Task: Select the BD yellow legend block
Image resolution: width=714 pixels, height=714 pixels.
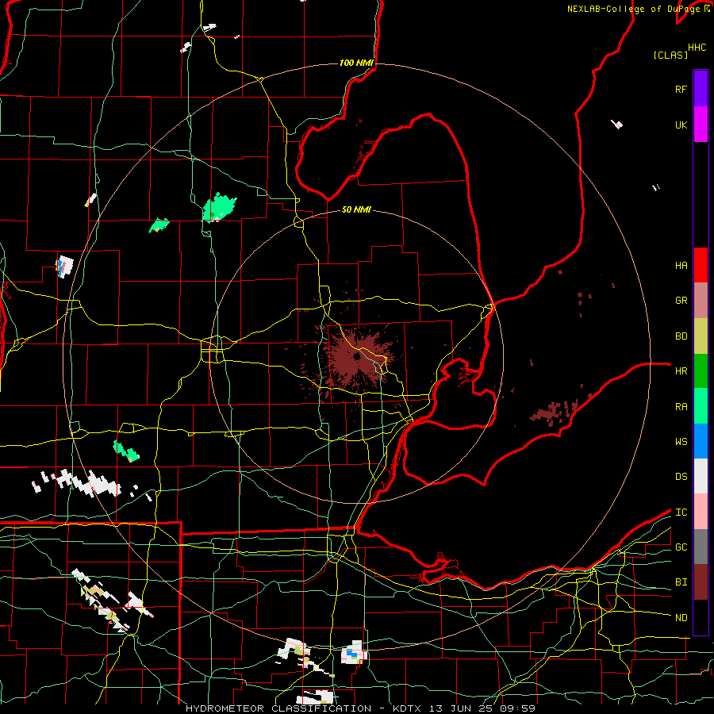Action: pos(701,336)
